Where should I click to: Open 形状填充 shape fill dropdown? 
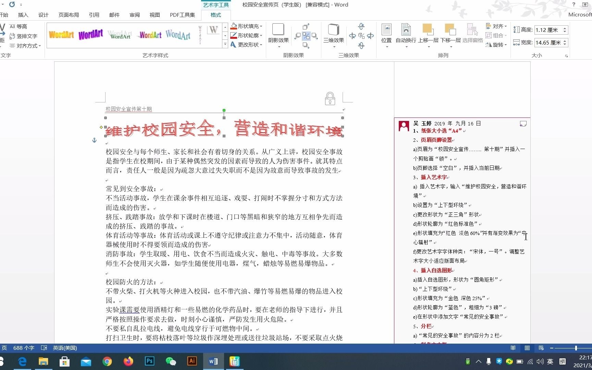246,26
